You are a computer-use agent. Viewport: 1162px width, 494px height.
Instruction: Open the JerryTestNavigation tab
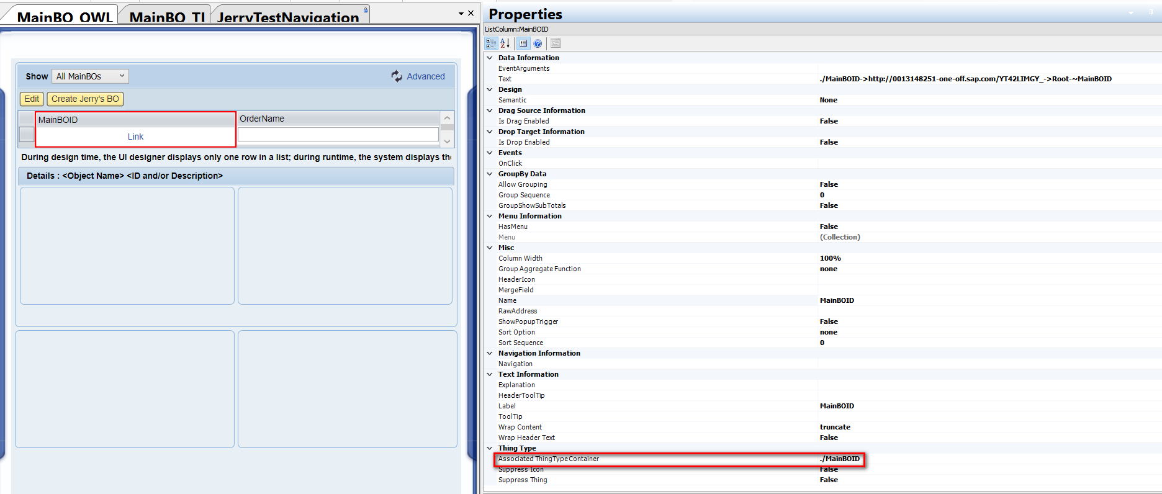point(288,17)
